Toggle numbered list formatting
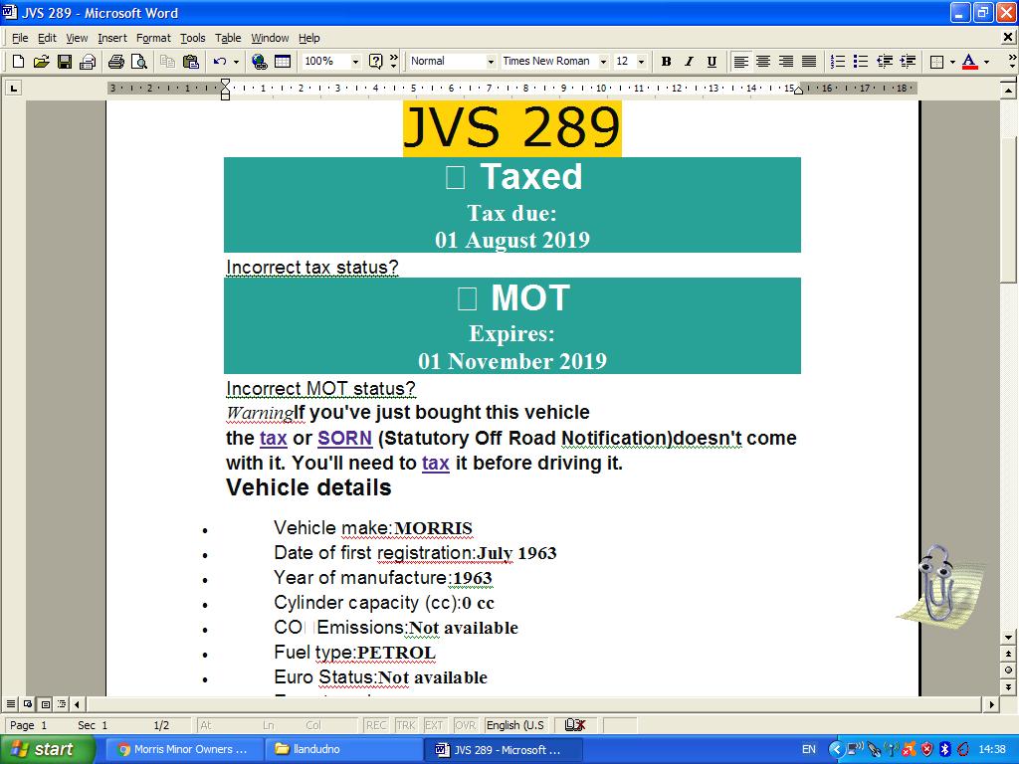 [838, 62]
